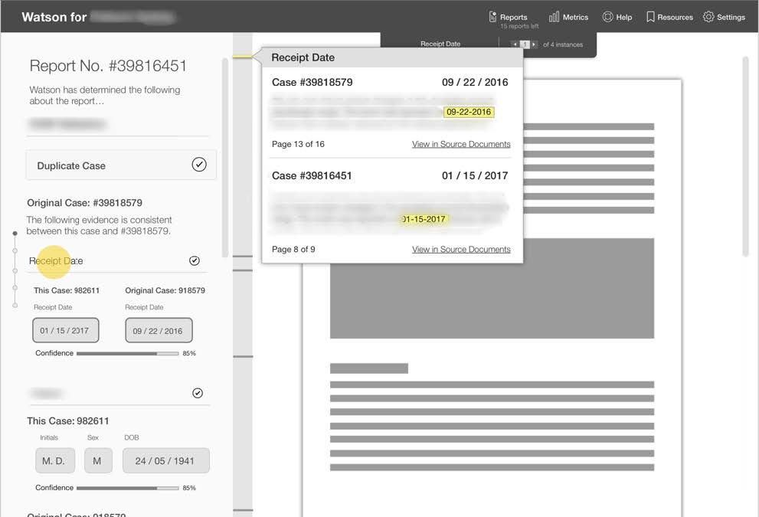Click the filled top timeline dot

(x=15, y=233)
